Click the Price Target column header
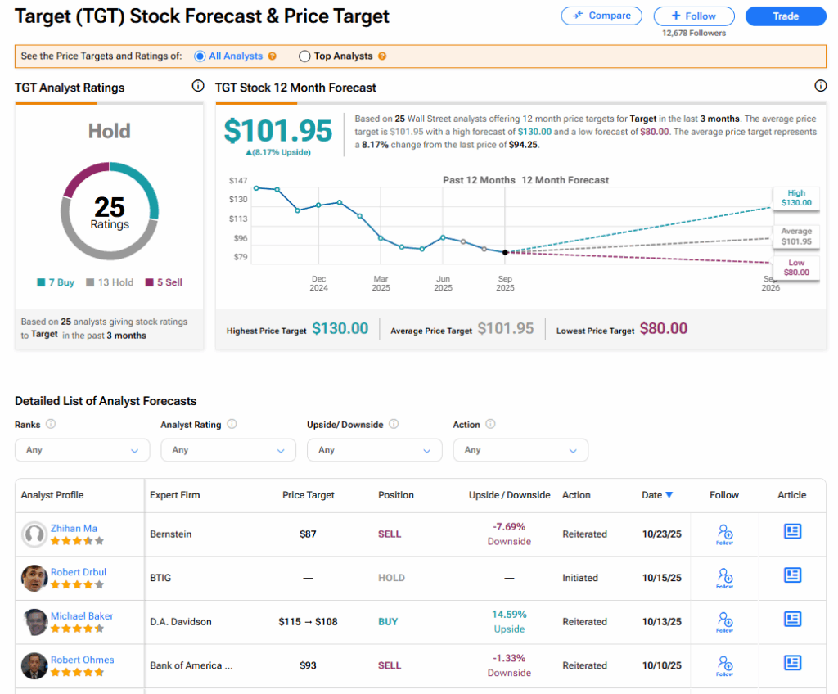Image resolution: width=838 pixels, height=694 pixels. tap(308, 495)
